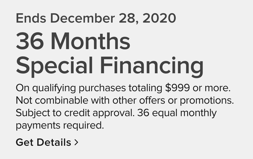Click the 36 equal monthly text

(177, 113)
